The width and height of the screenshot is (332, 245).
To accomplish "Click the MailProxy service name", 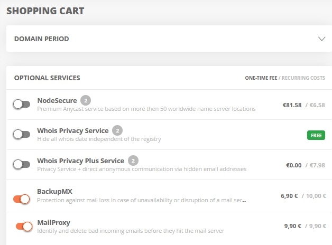I will pos(53,223).
